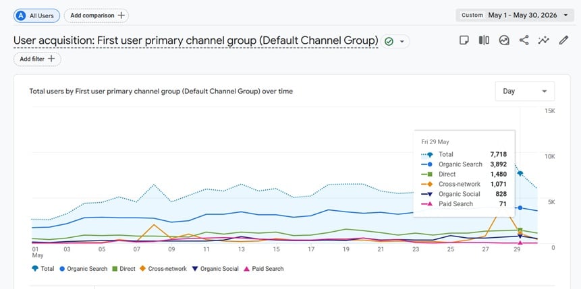Click the Organic Search legend circle
The image size is (581, 289).
click(x=62, y=269)
